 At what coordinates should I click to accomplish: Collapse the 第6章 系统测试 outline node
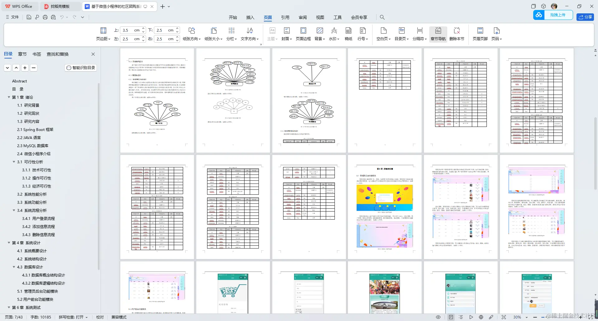[9, 308]
